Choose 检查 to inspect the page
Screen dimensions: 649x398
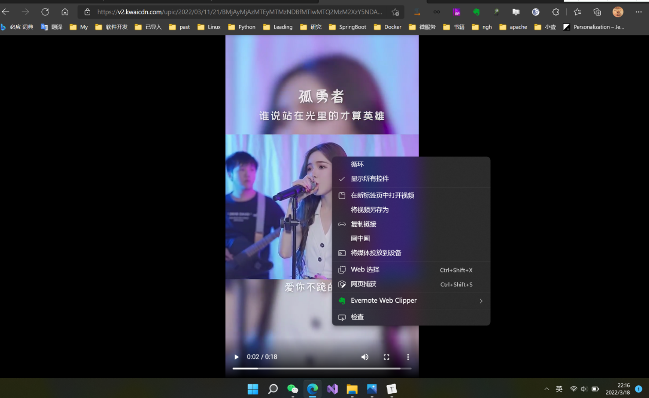357,317
